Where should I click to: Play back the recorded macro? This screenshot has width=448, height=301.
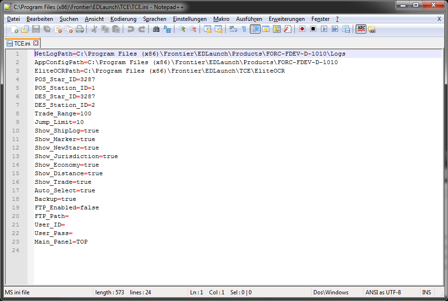(x=324, y=29)
